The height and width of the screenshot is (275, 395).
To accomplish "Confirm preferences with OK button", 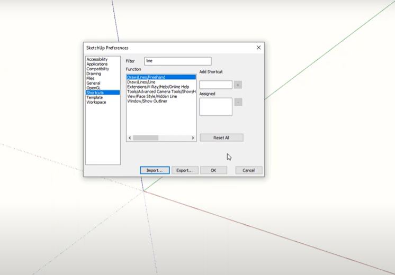I will pyautogui.click(x=213, y=170).
